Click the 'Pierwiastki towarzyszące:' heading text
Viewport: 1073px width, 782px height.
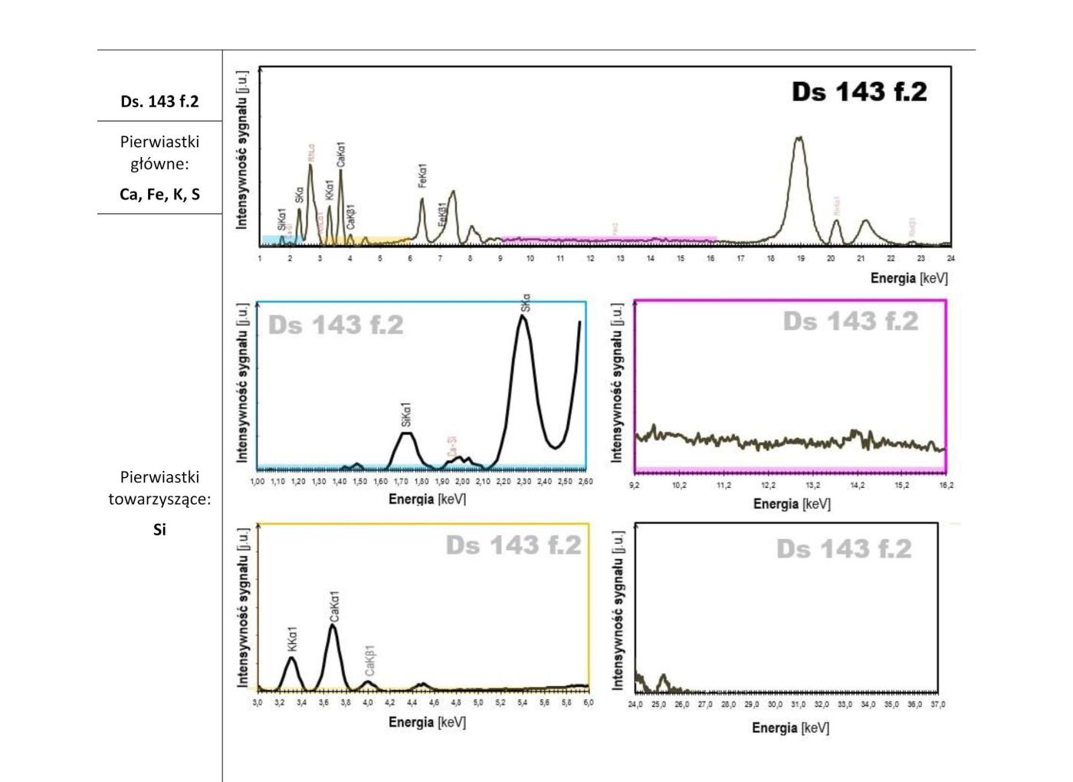(159, 488)
